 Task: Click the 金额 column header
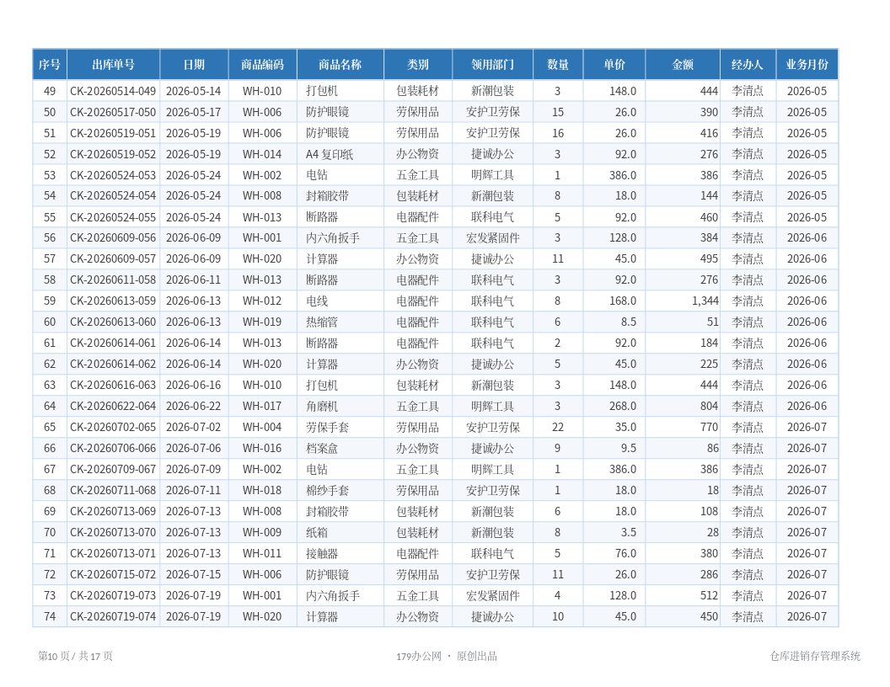(683, 65)
